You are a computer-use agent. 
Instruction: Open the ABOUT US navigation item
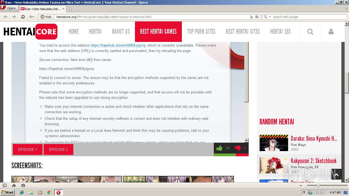[x=121, y=32]
